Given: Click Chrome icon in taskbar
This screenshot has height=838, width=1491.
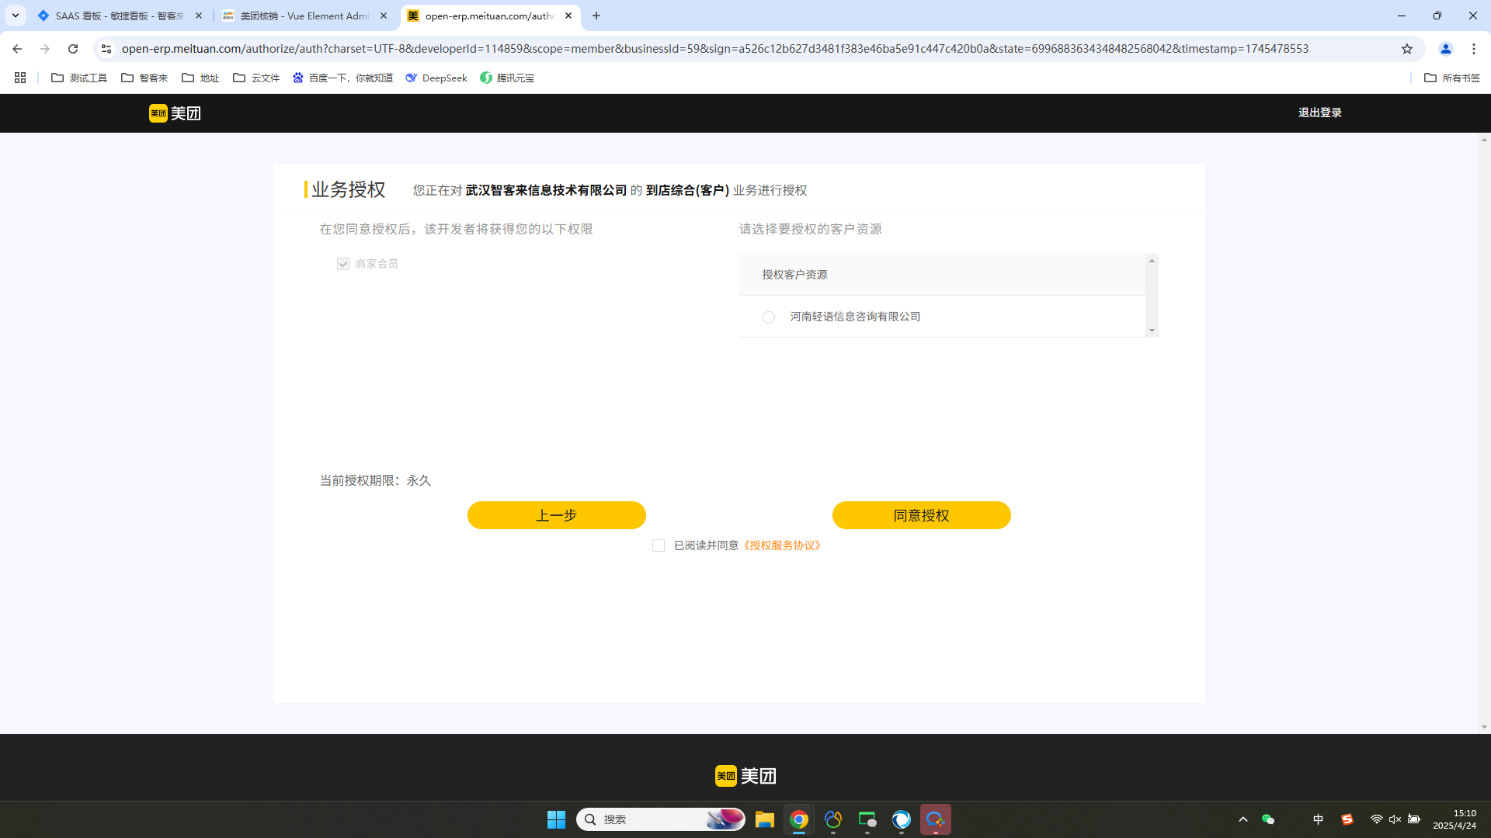Looking at the screenshot, I should click(x=799, y=819).
